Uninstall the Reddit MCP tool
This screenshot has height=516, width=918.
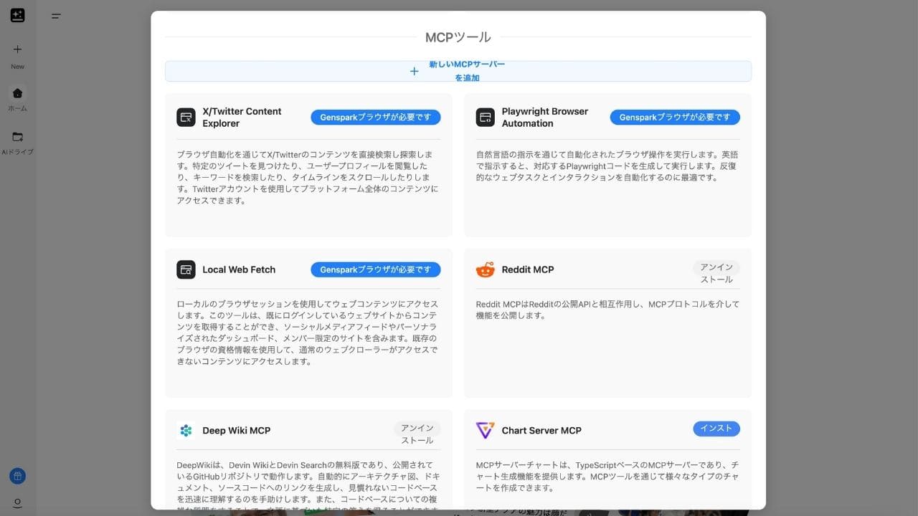[716, 273]
